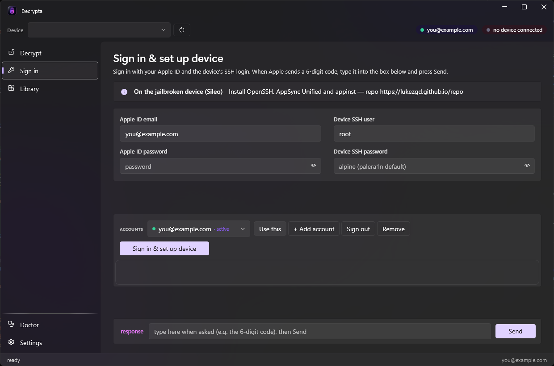Expand the Device dropdown
The height and width of the screenshot is (366, 554).
pyautogui.click(x=99, y=30)
